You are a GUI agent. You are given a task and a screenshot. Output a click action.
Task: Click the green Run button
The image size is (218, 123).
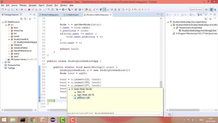pyautogui.click(x=63, y=10)
